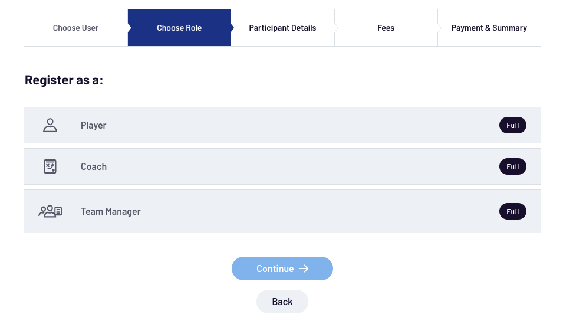This screenshot has height=324, width=563.
Task: Click the Full badge beside Coach
Action: [x=513, y=166]
